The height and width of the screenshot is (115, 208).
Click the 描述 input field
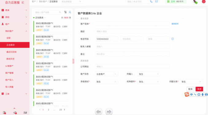[x=132, y=31]
